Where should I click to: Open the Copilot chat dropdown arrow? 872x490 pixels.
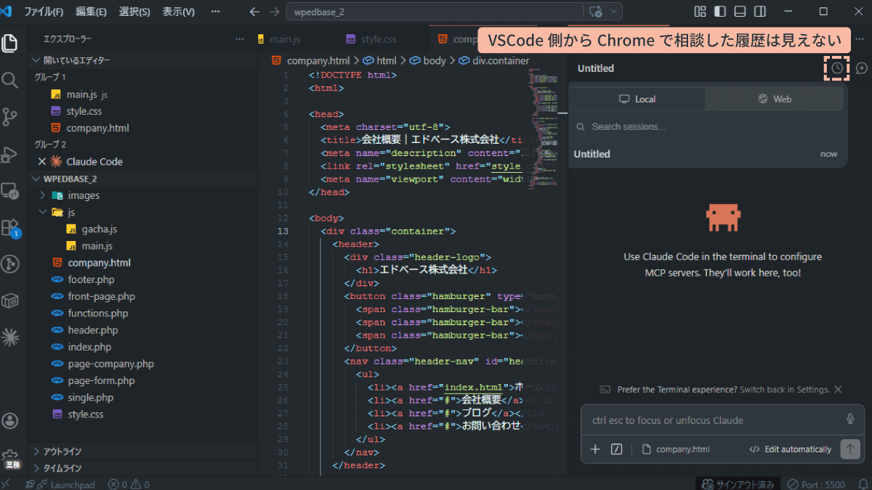point(615,12)
